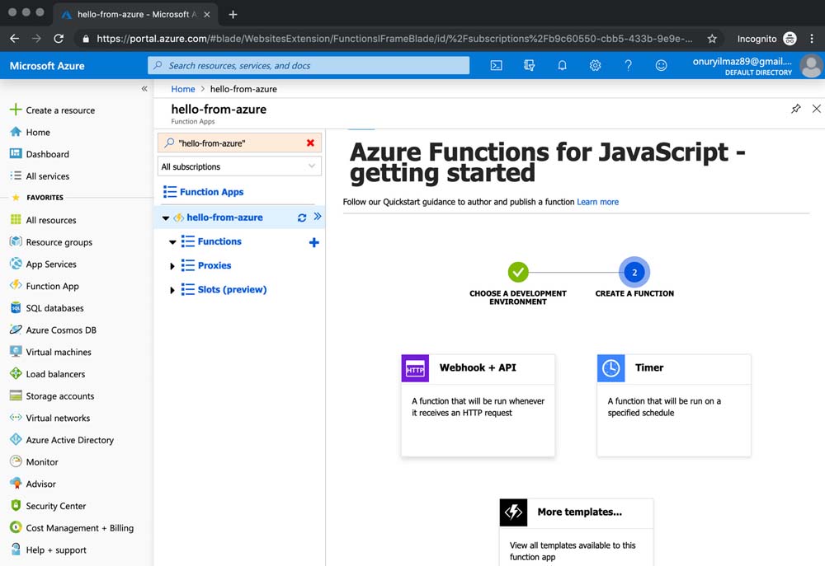The image size is (825, 566).
Task: Expand the Proxies tree node
Action: 172,266
